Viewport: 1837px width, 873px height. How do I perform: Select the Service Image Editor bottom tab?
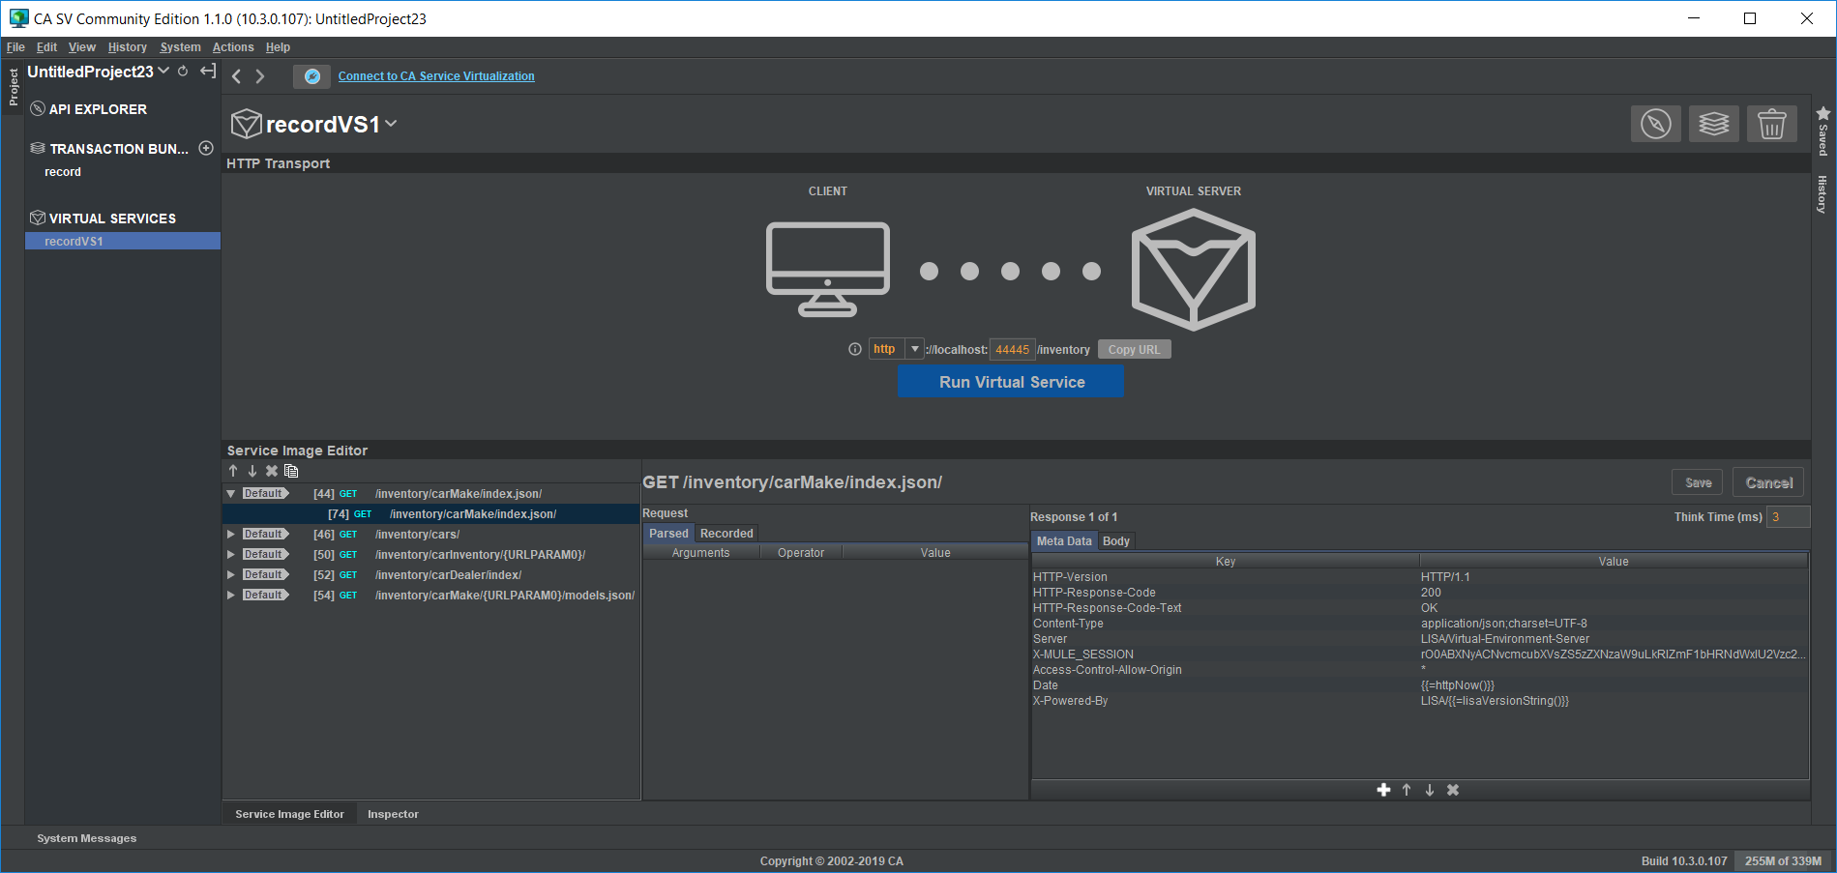(x=289, y=814)
